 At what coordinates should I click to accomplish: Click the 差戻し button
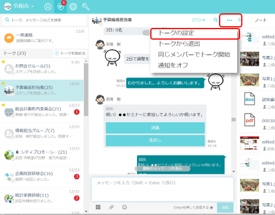click(155, 140)
